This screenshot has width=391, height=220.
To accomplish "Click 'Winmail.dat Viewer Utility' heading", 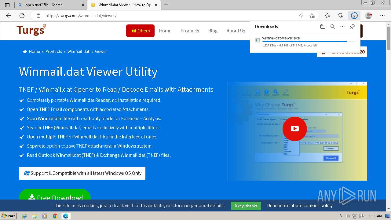I will pos(88,71).
